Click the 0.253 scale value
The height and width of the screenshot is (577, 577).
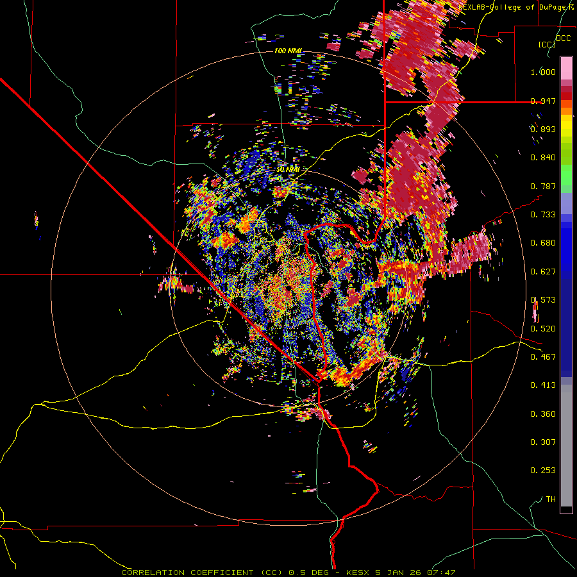tap(543, 471)
